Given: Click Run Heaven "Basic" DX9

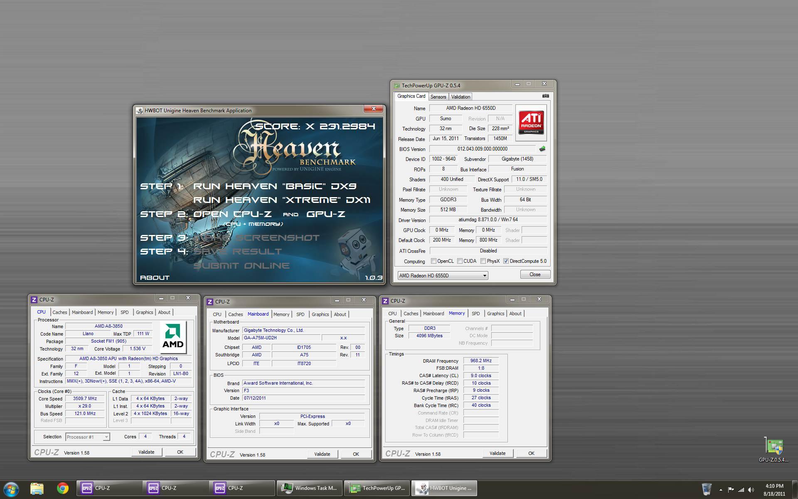Looking at the screenshot, I should 275,186.
